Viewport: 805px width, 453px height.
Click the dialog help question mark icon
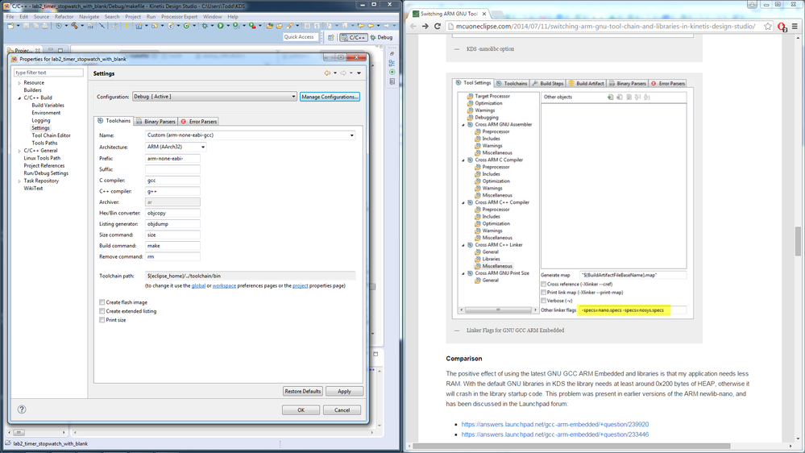pos(22,409)
